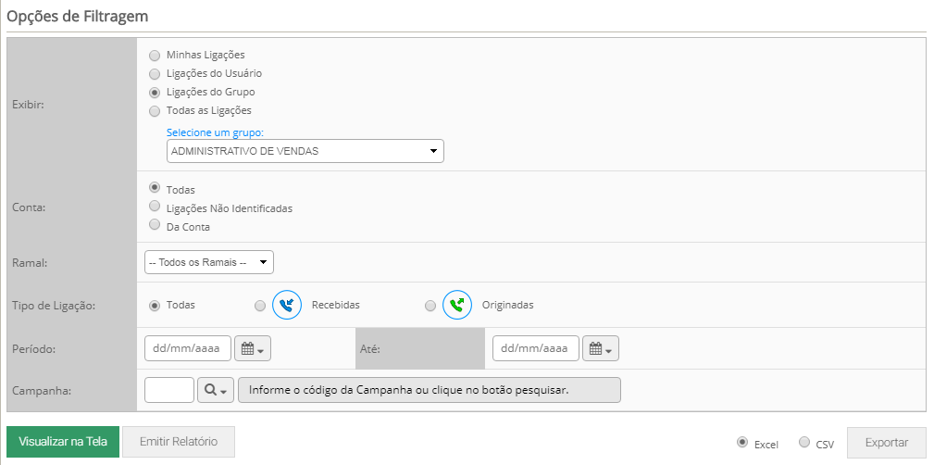934x465 pixels.
Task: Focus the Período start date field
Action: point(188,348)
